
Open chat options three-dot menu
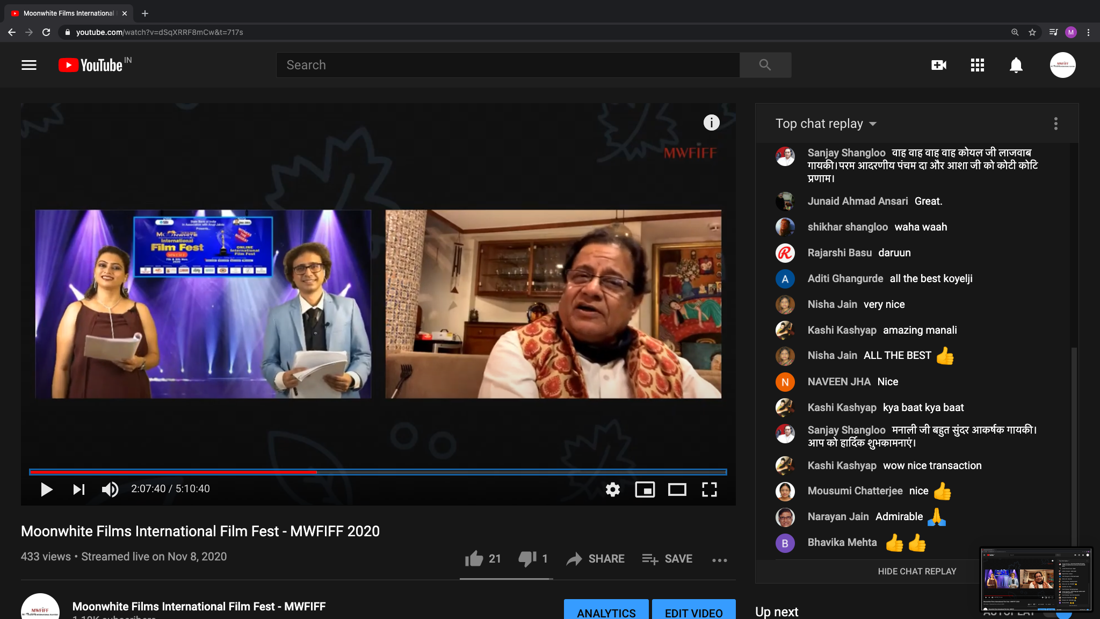(1056, 124)
